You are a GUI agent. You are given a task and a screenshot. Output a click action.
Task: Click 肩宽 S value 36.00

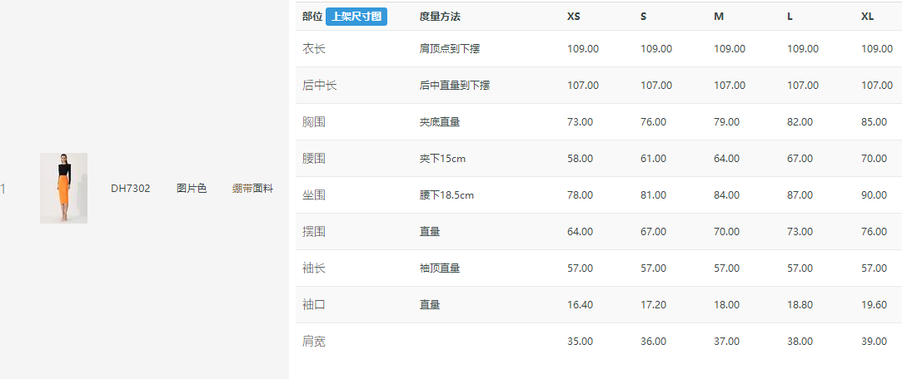654,342
